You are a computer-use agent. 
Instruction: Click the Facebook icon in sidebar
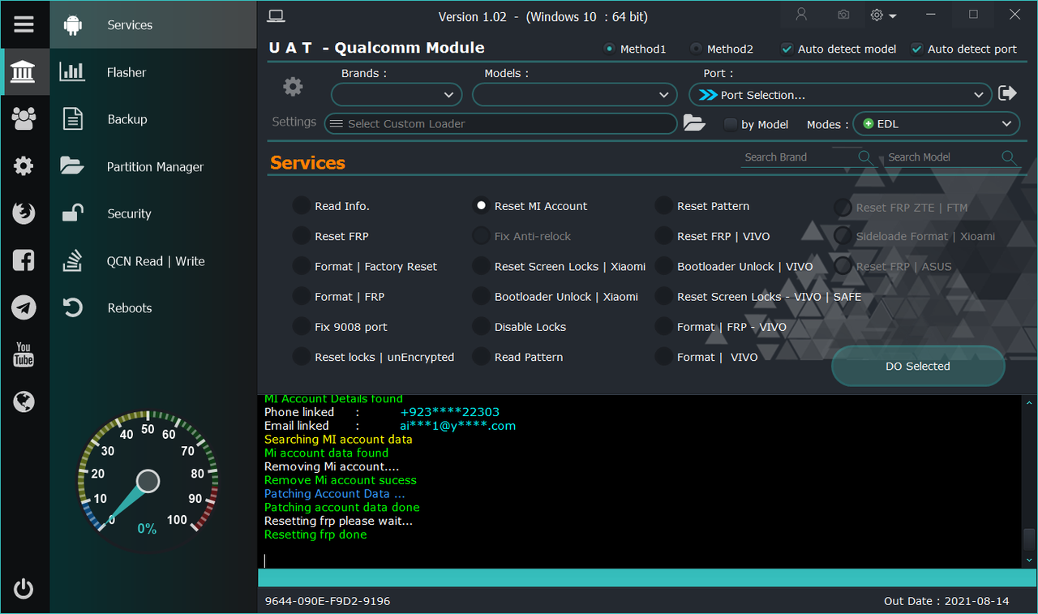[24, 260]
